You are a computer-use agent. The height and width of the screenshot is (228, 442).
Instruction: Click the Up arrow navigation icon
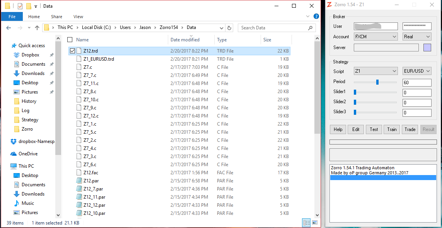(37, 28)
